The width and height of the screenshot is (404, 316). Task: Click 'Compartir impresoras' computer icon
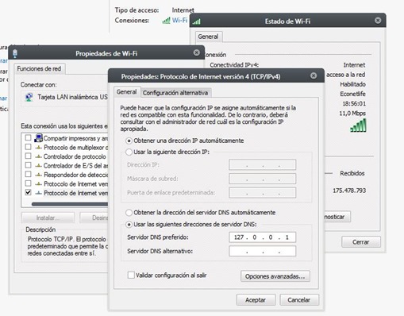point(38,138)
